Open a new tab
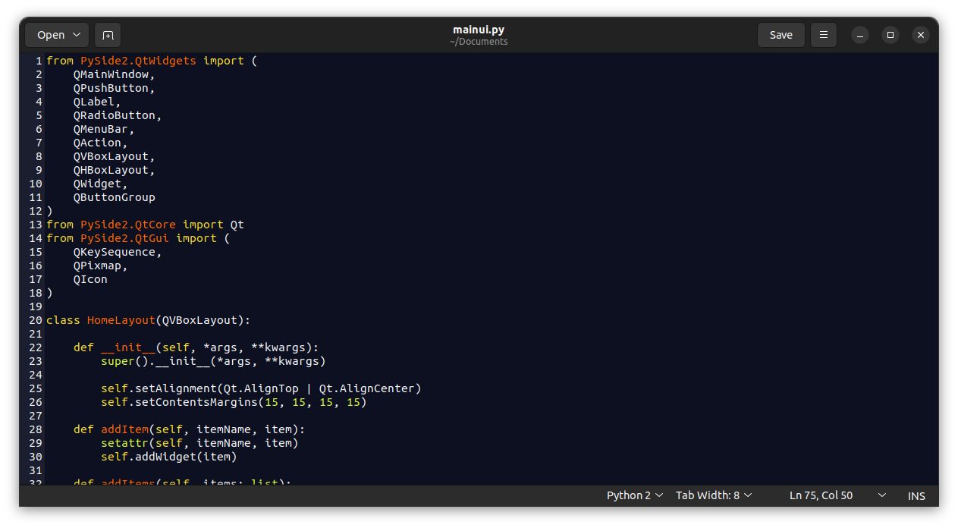Viewport: 958px width, 528px height. coord(107,34)
